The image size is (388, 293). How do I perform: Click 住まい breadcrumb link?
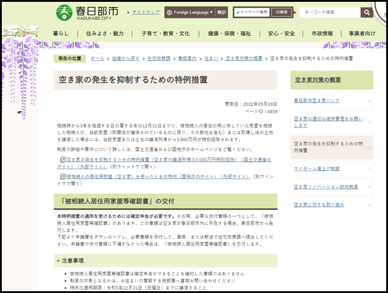tap(211, 58)
